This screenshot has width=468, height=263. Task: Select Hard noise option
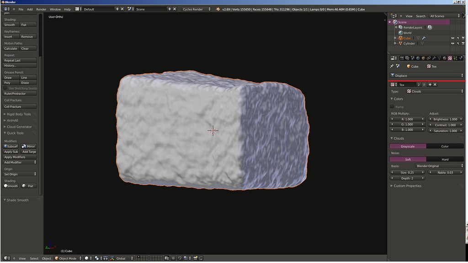tap(445, 159)
